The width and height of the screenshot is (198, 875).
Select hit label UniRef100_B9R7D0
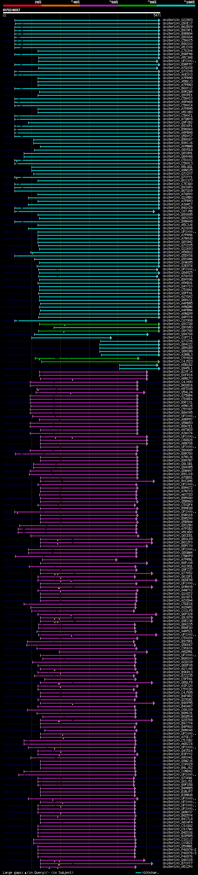[178, 453]
